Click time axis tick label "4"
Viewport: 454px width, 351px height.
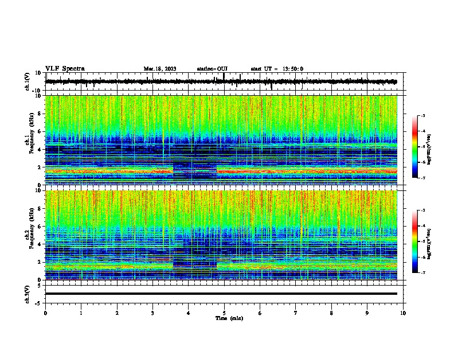[x=189, y=313]
